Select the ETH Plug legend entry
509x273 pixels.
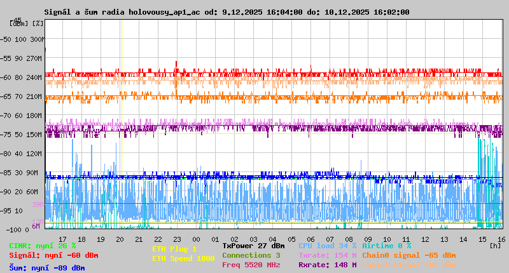(x=174, y=249)
